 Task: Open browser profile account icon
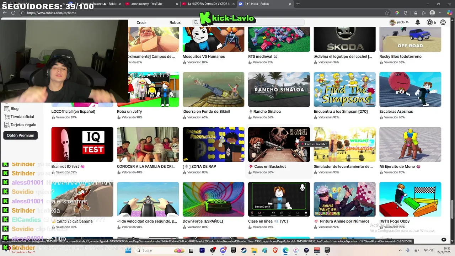click(432, 13)
